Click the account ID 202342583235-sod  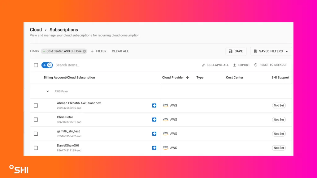coord(69,108)
